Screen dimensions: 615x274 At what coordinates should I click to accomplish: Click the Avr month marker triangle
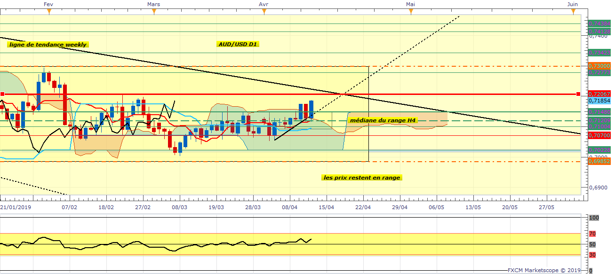click(x=264, y=12)
